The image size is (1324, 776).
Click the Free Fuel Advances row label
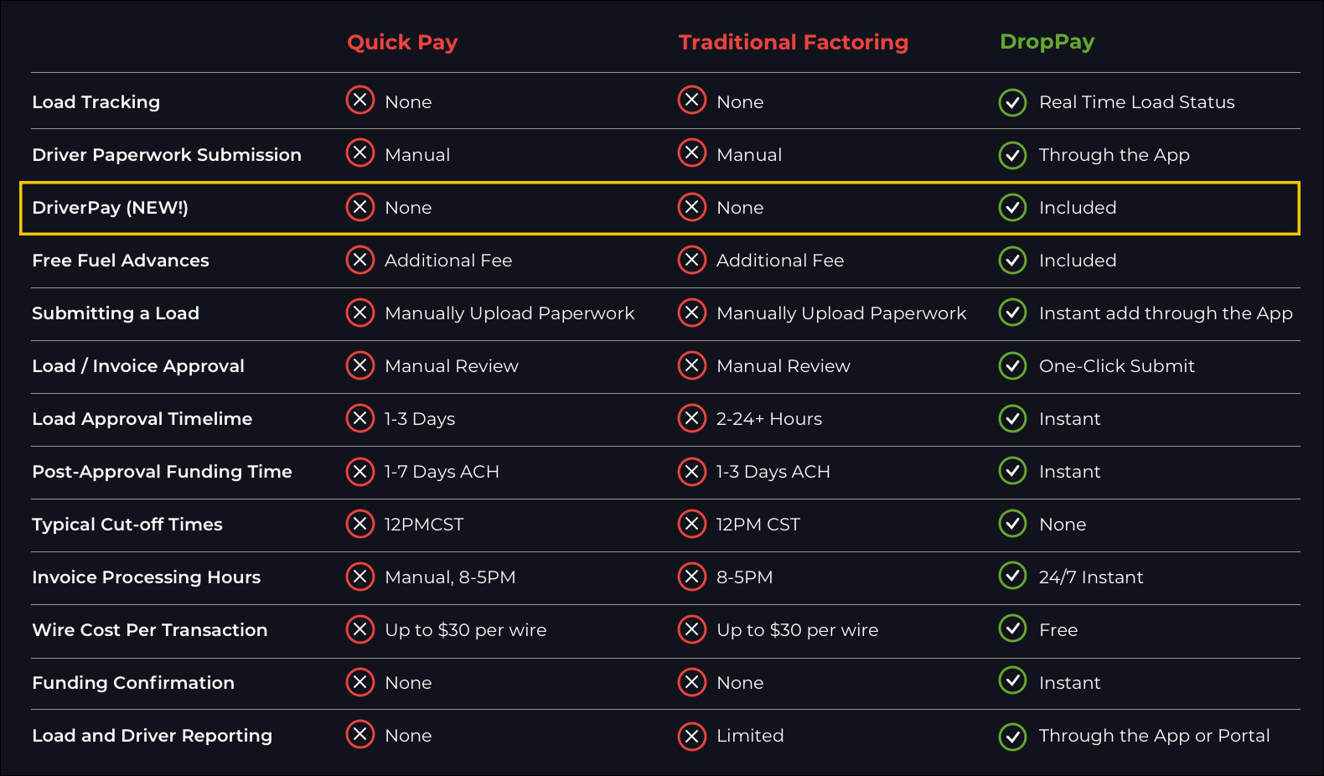(121, 261)
